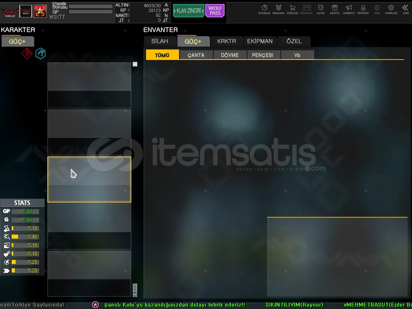Switch to the SİLAH inventory tab
This screenshot has width=412, height=309.
coord(160,41)
